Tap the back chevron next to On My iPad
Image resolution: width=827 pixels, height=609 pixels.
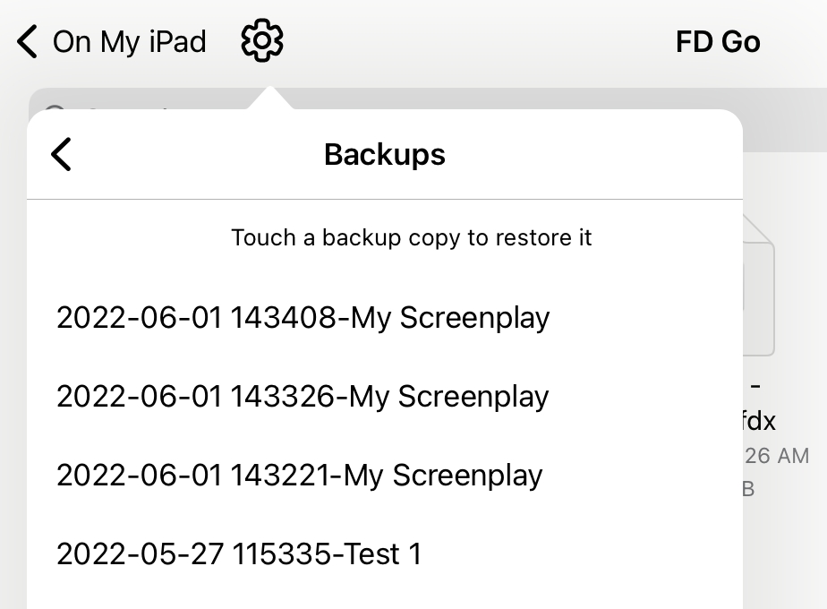pyautogui.click(x=25, y=40)
